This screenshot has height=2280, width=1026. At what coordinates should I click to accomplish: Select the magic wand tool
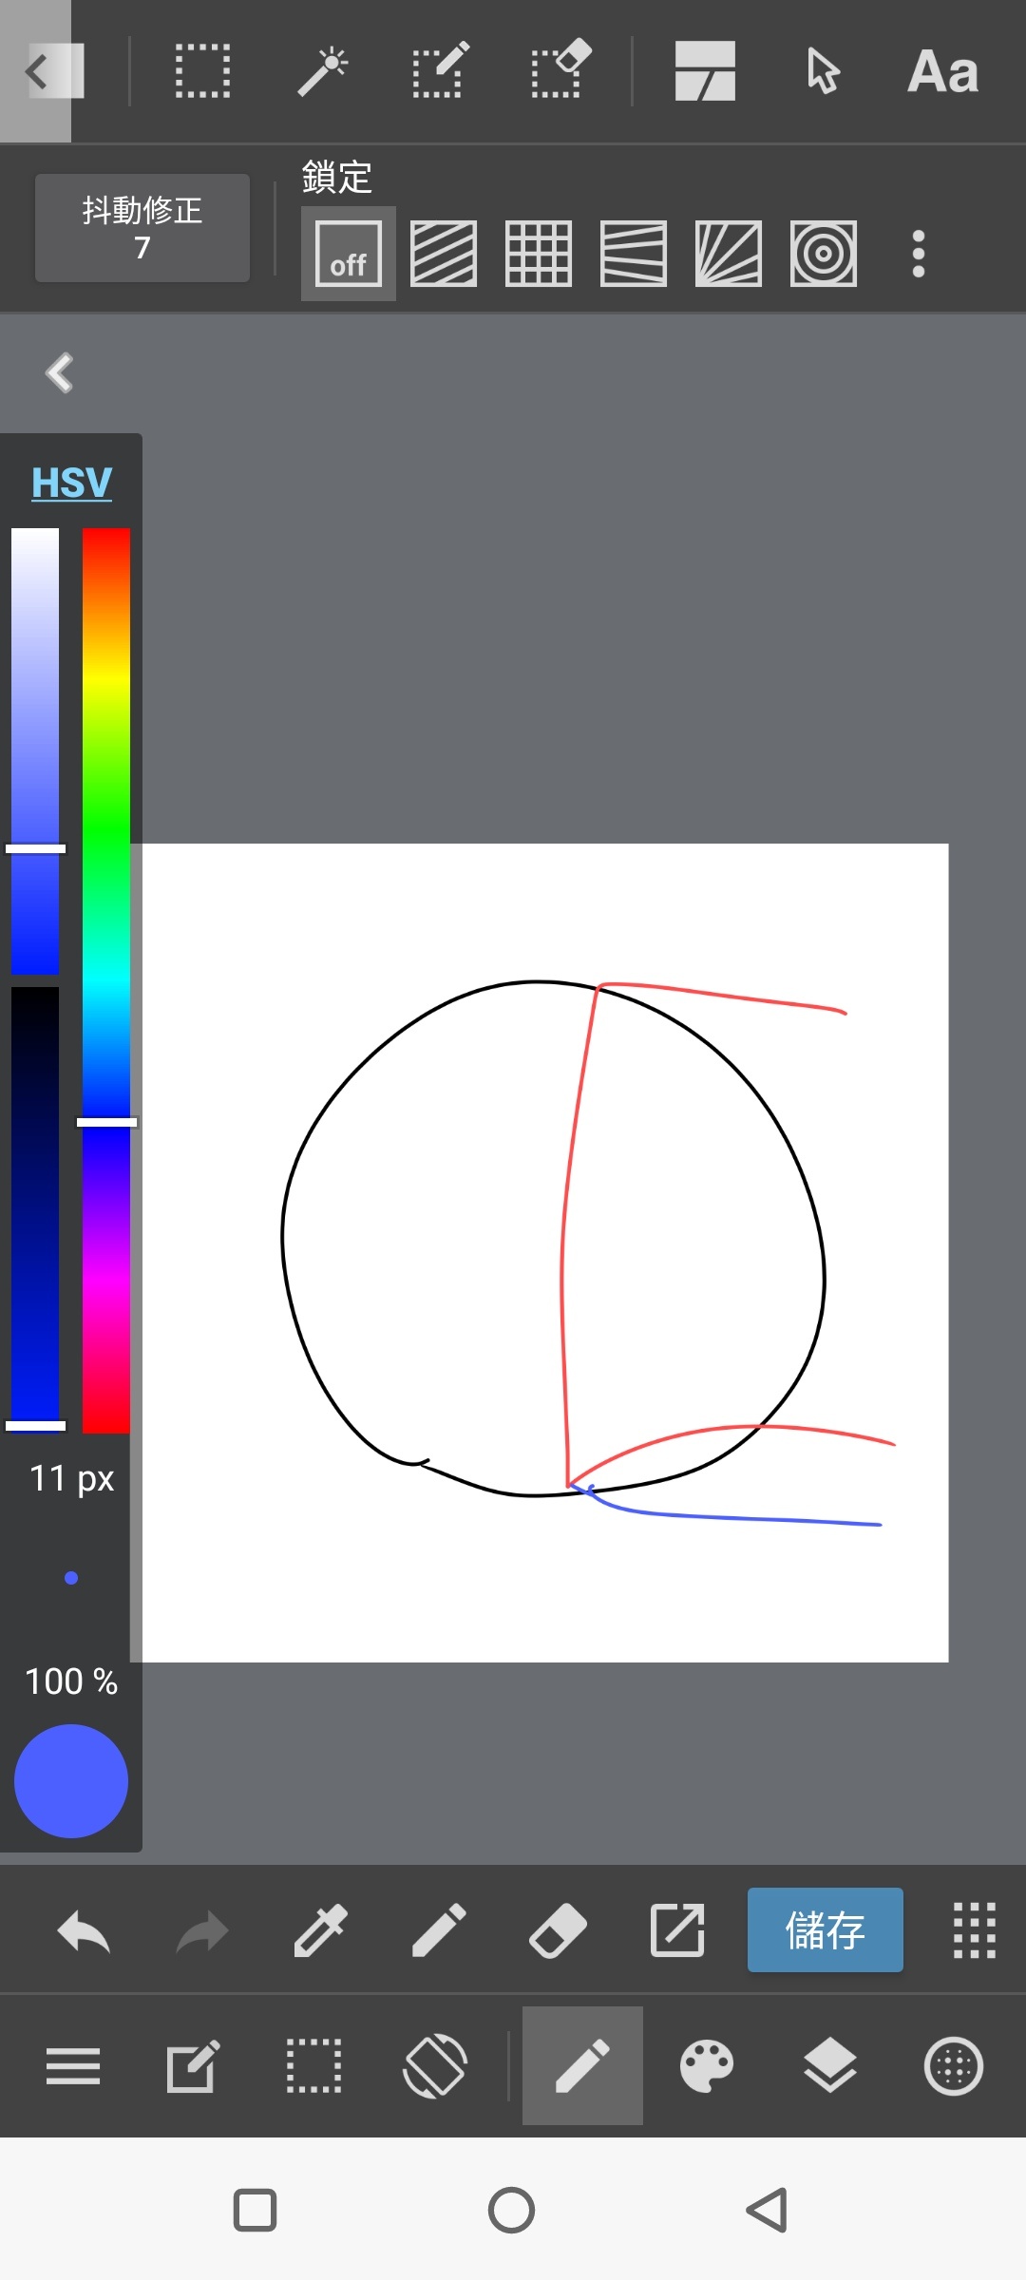(x=322, y=71)
